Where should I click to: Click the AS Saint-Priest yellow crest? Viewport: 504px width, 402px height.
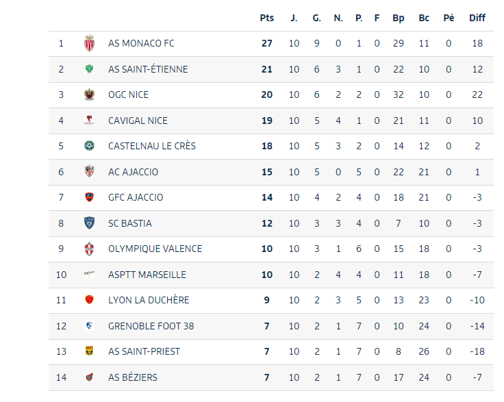click(89, 351)
